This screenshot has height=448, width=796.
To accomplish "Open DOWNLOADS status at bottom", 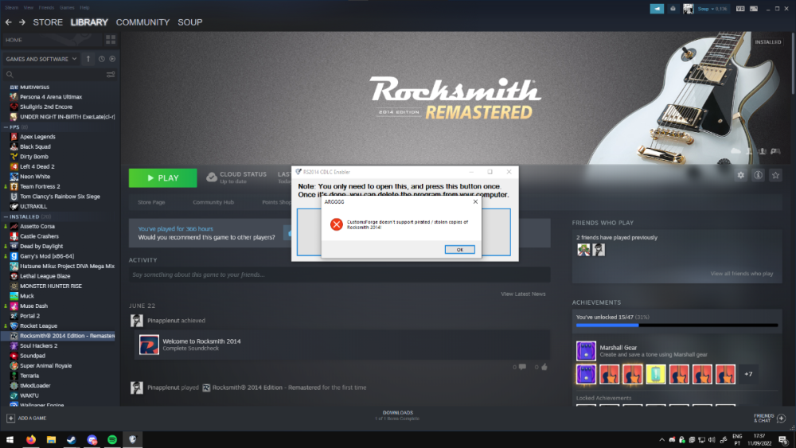I will point(397,415).
